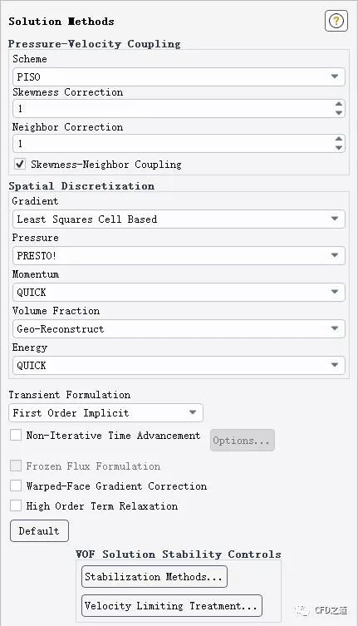The image size is (358, 626).
Task: Open Stabilization Methods dialog
Action: [154, 576]
